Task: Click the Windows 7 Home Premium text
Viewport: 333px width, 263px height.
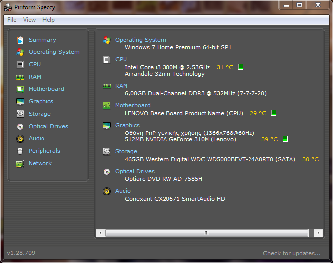Action: (x=178, y=47)
